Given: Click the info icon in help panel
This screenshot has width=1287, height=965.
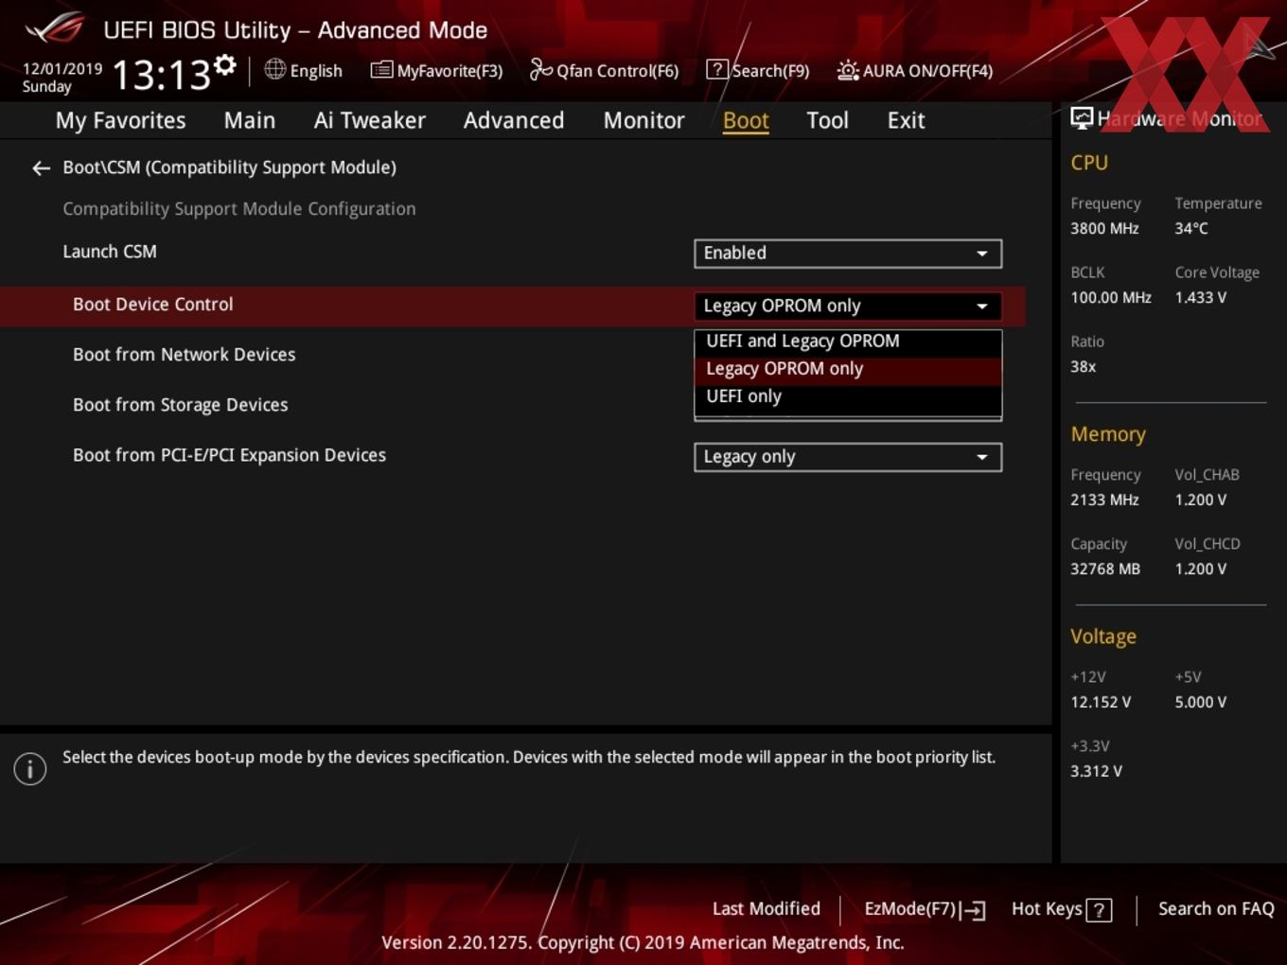Looking at the screenshot, I should 30,769.
